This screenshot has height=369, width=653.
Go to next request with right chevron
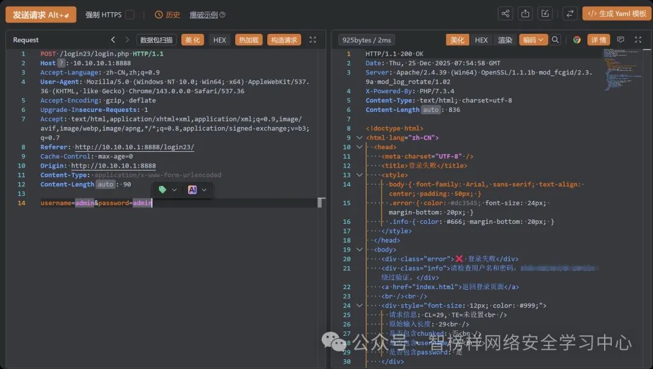pos(127,39)
